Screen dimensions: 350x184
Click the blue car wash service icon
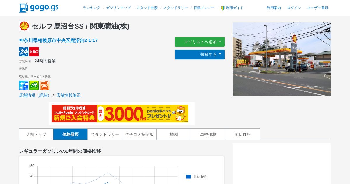[24, 85]
